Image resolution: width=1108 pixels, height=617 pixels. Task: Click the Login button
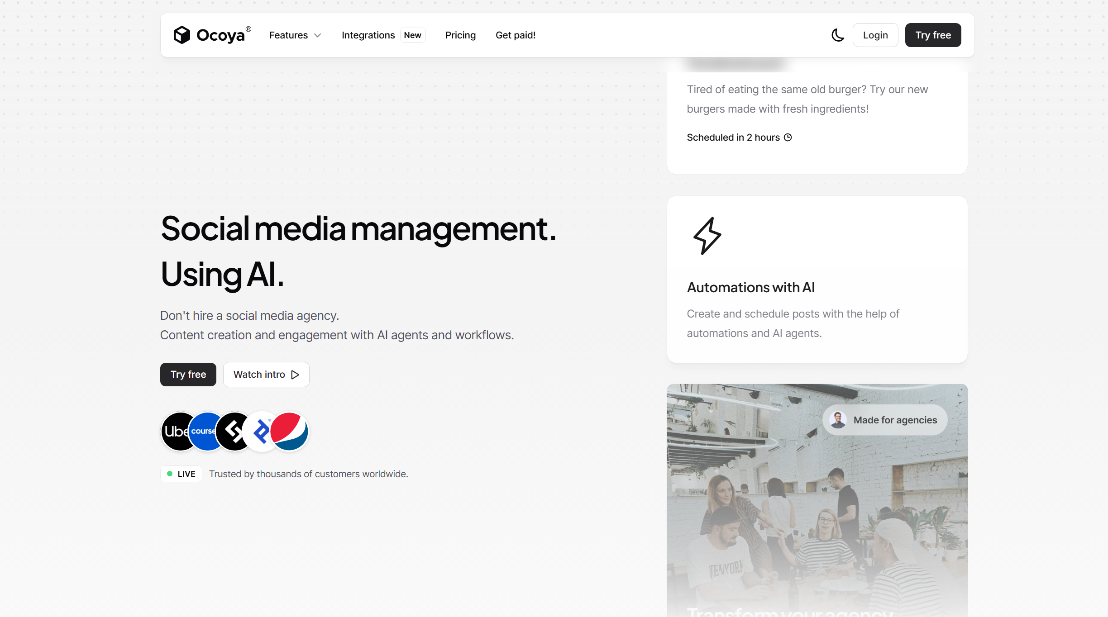[875, 35]
